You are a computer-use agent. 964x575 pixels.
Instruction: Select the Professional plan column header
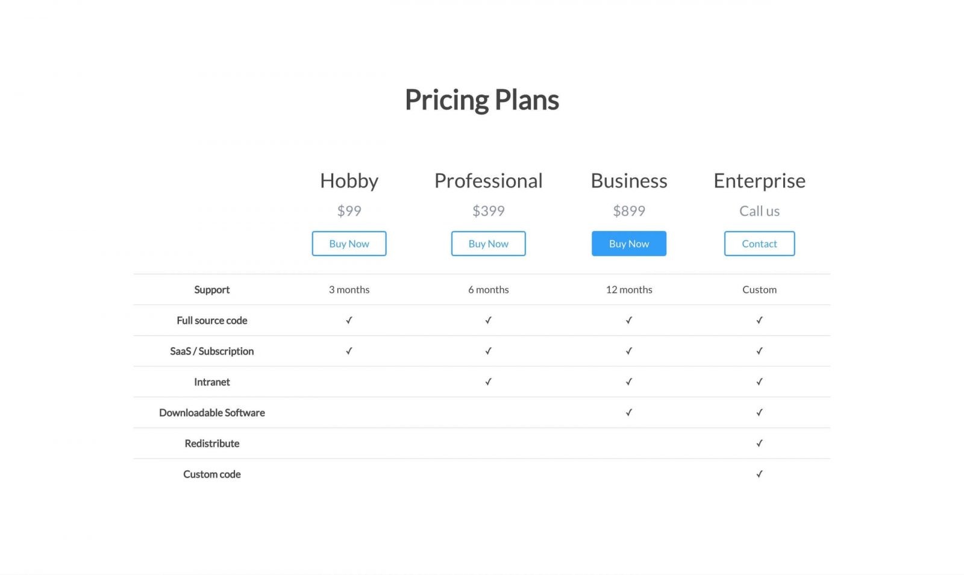tap(488, 181)
